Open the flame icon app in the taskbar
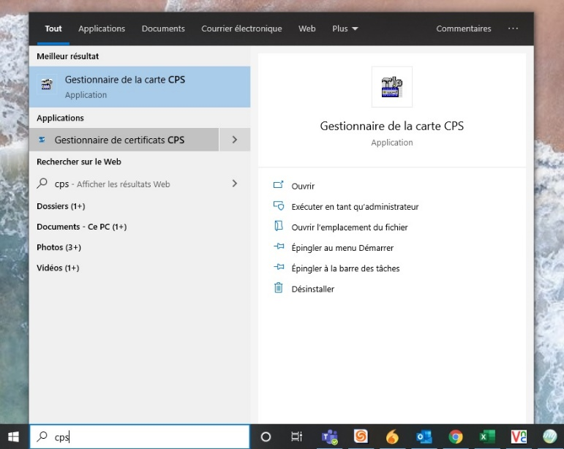The width and height of the screenshot is (564, 449). [392, 437]
